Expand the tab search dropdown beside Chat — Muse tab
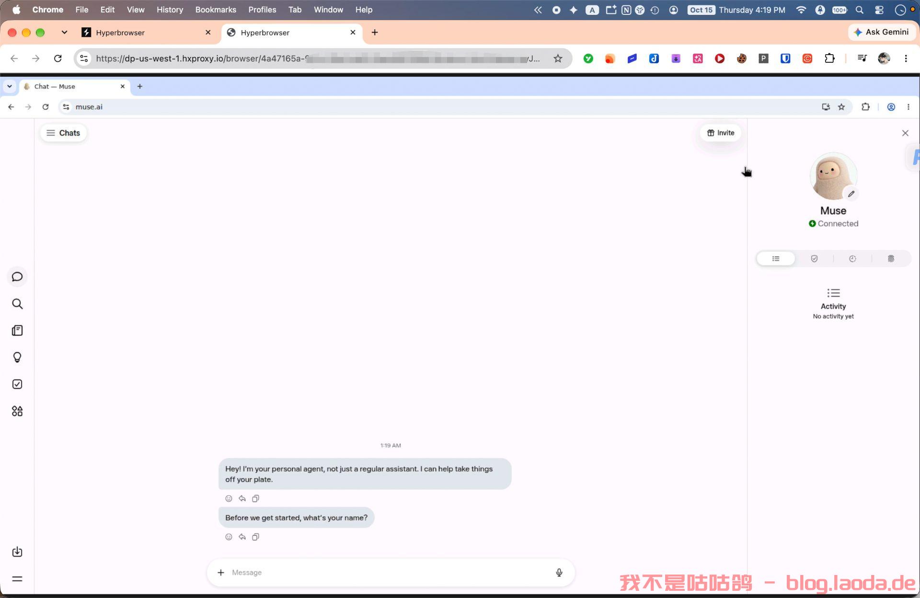The width and height of the screenshot is (920, 598). tap(10, 86)
